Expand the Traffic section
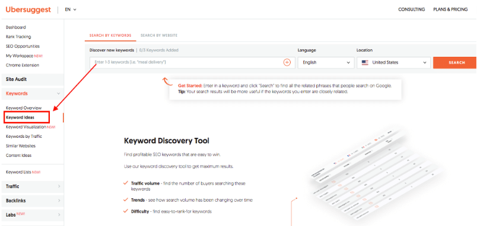The width and height of the screenshot is (496, 226). 33,186
